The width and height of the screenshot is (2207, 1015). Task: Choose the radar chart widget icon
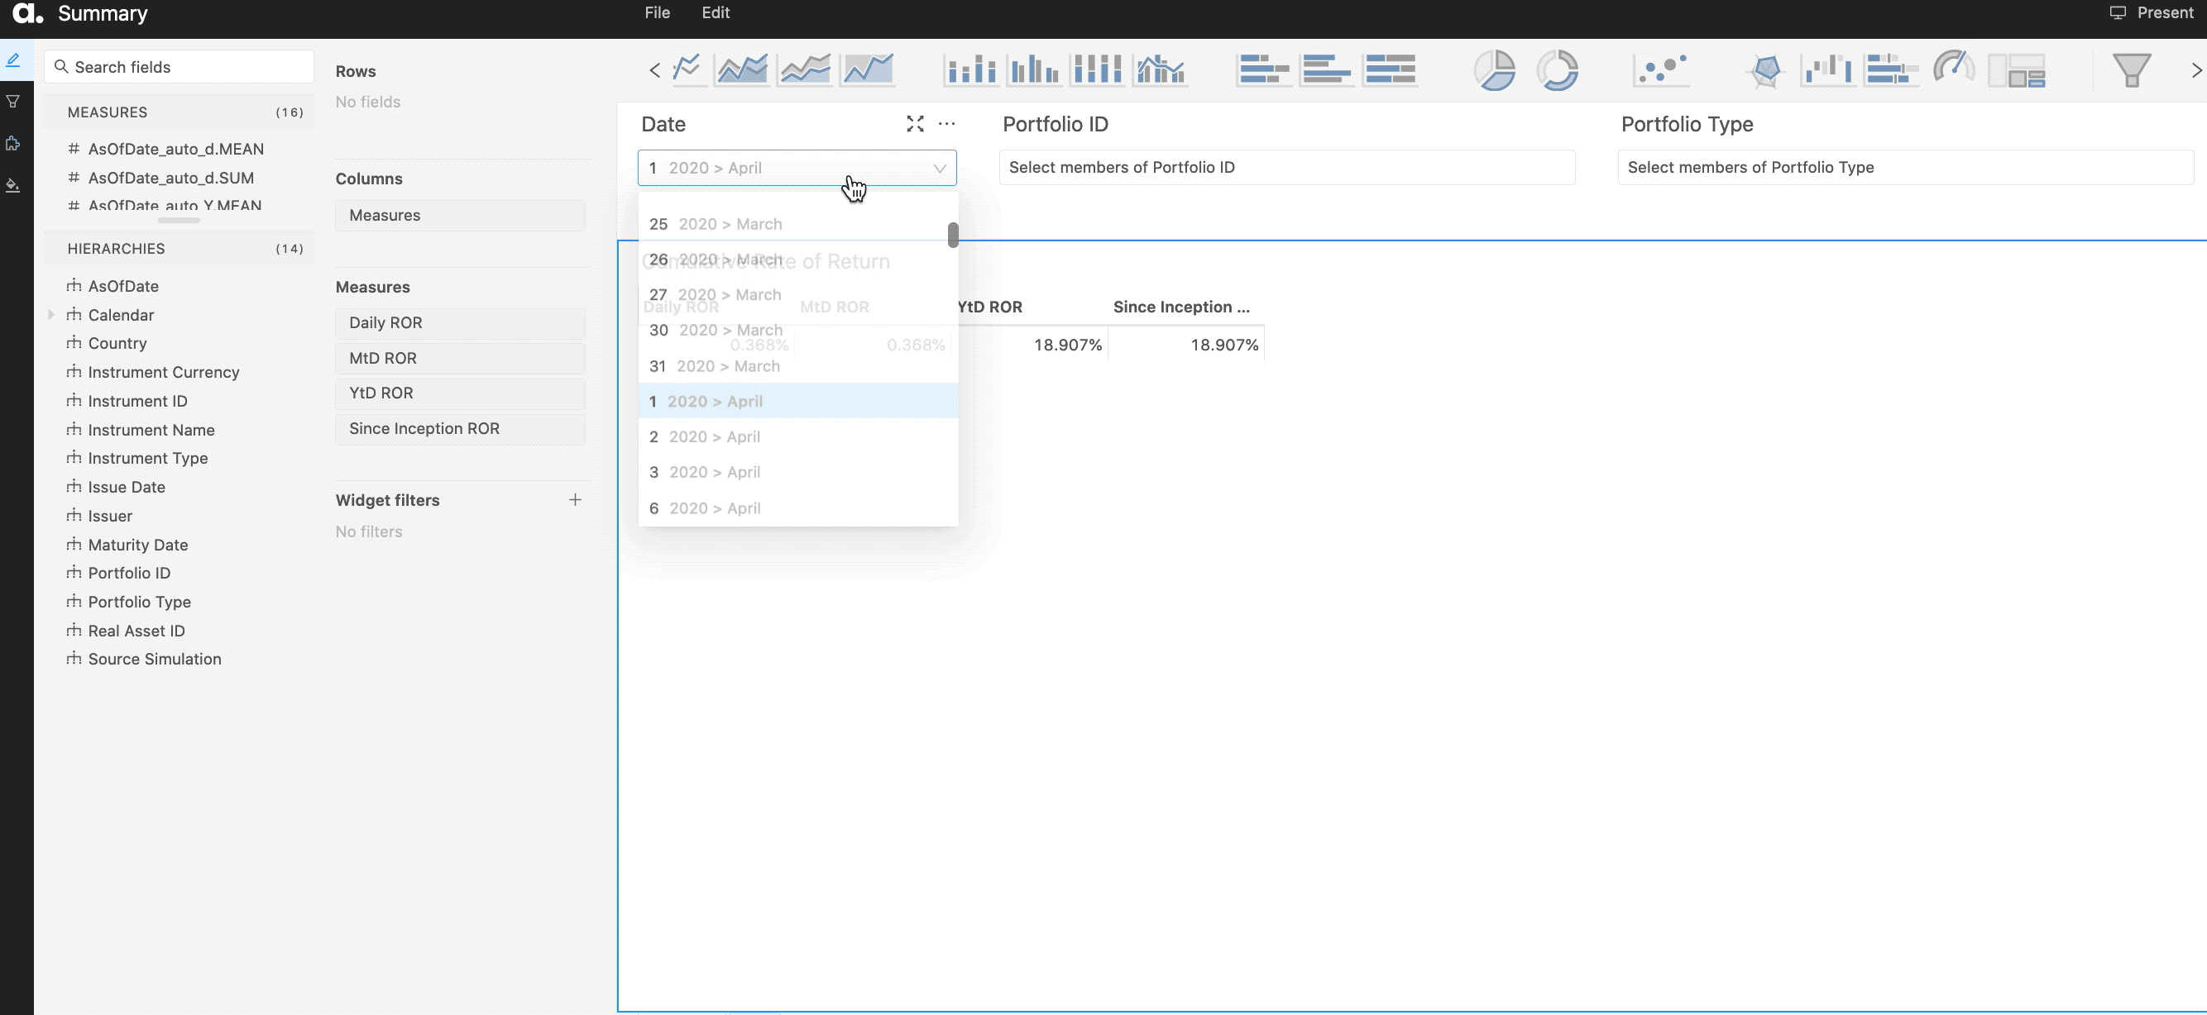coord(1766,69)
